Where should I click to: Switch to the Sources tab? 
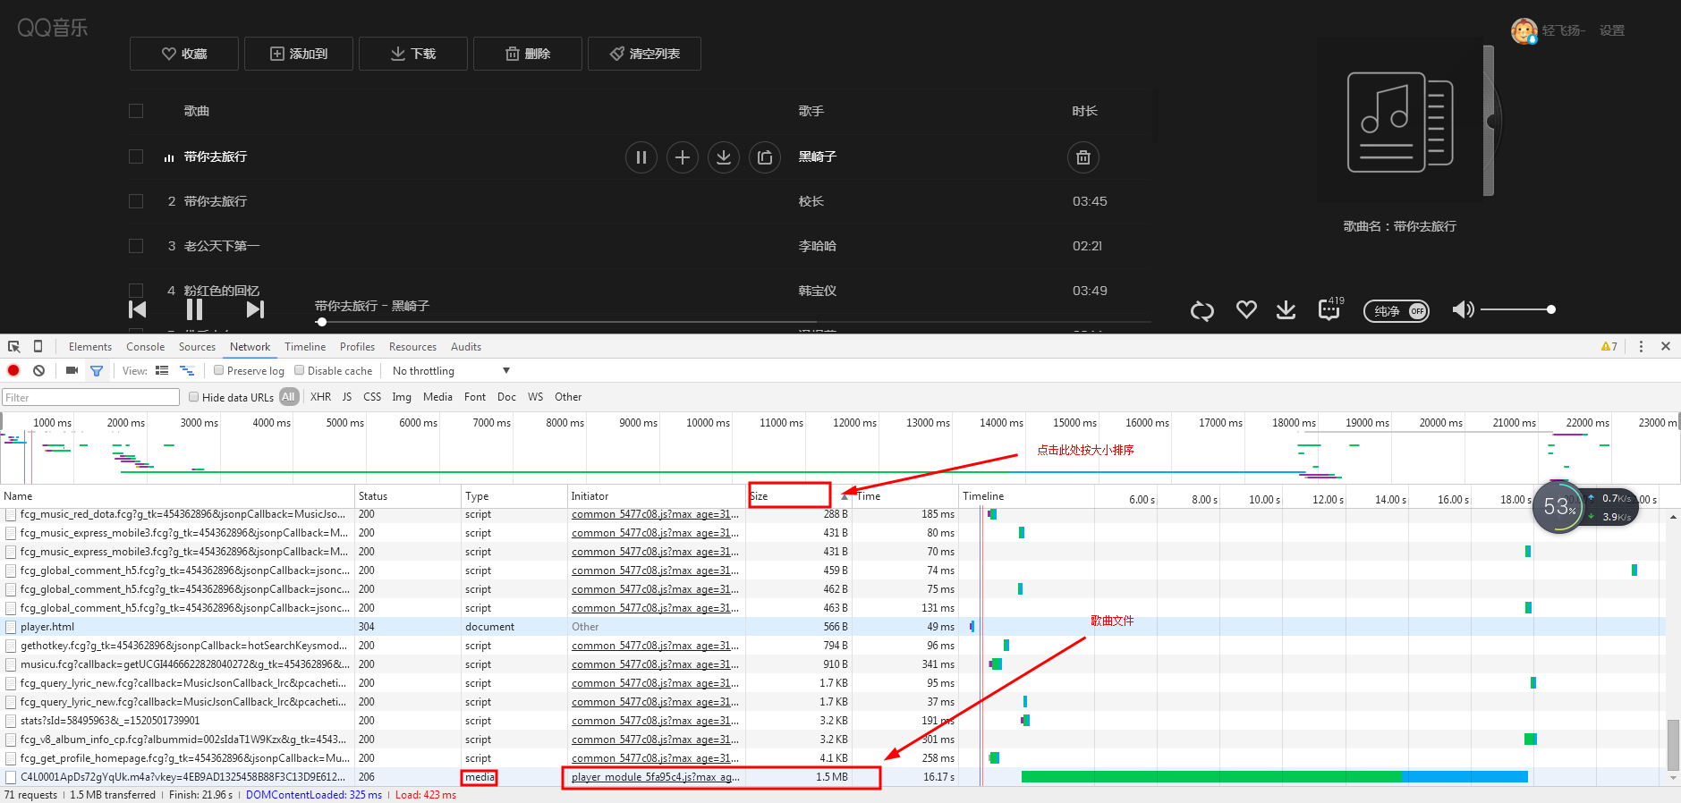(197, 347)
